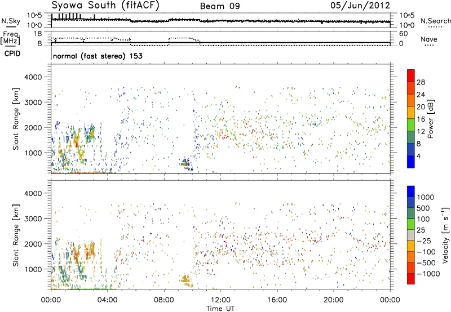Click the '12:00' time axis label

pos(220,300)
